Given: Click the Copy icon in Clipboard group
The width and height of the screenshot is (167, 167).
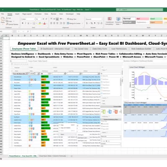Looking at the screenshot, I should click(x=7, y=21).
